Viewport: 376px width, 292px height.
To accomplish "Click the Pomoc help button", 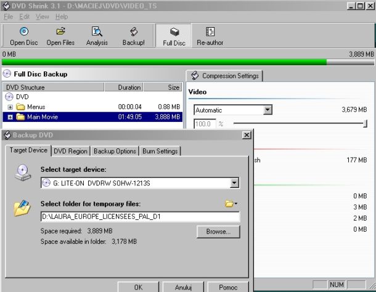I will pos(228,287).
